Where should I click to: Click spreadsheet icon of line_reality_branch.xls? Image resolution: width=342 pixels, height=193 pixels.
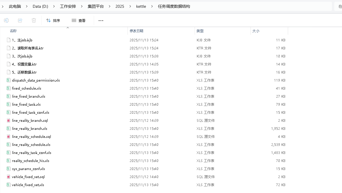click(x=8, y=128)
